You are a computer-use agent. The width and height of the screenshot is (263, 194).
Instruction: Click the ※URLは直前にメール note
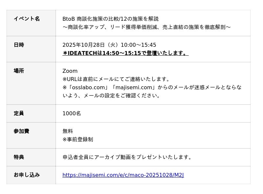click(x=116, y=79)
